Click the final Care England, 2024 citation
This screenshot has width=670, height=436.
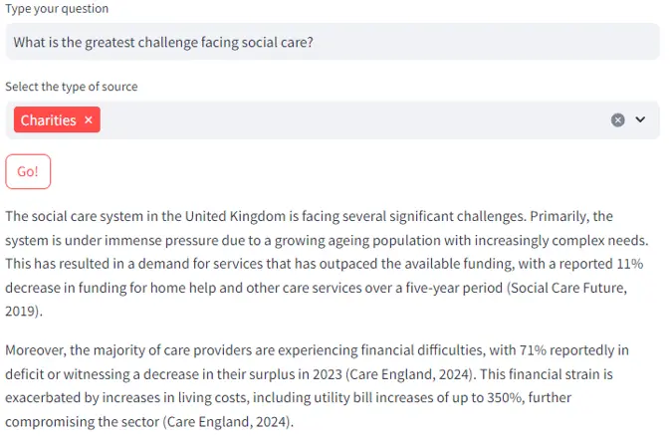point(225,422)
